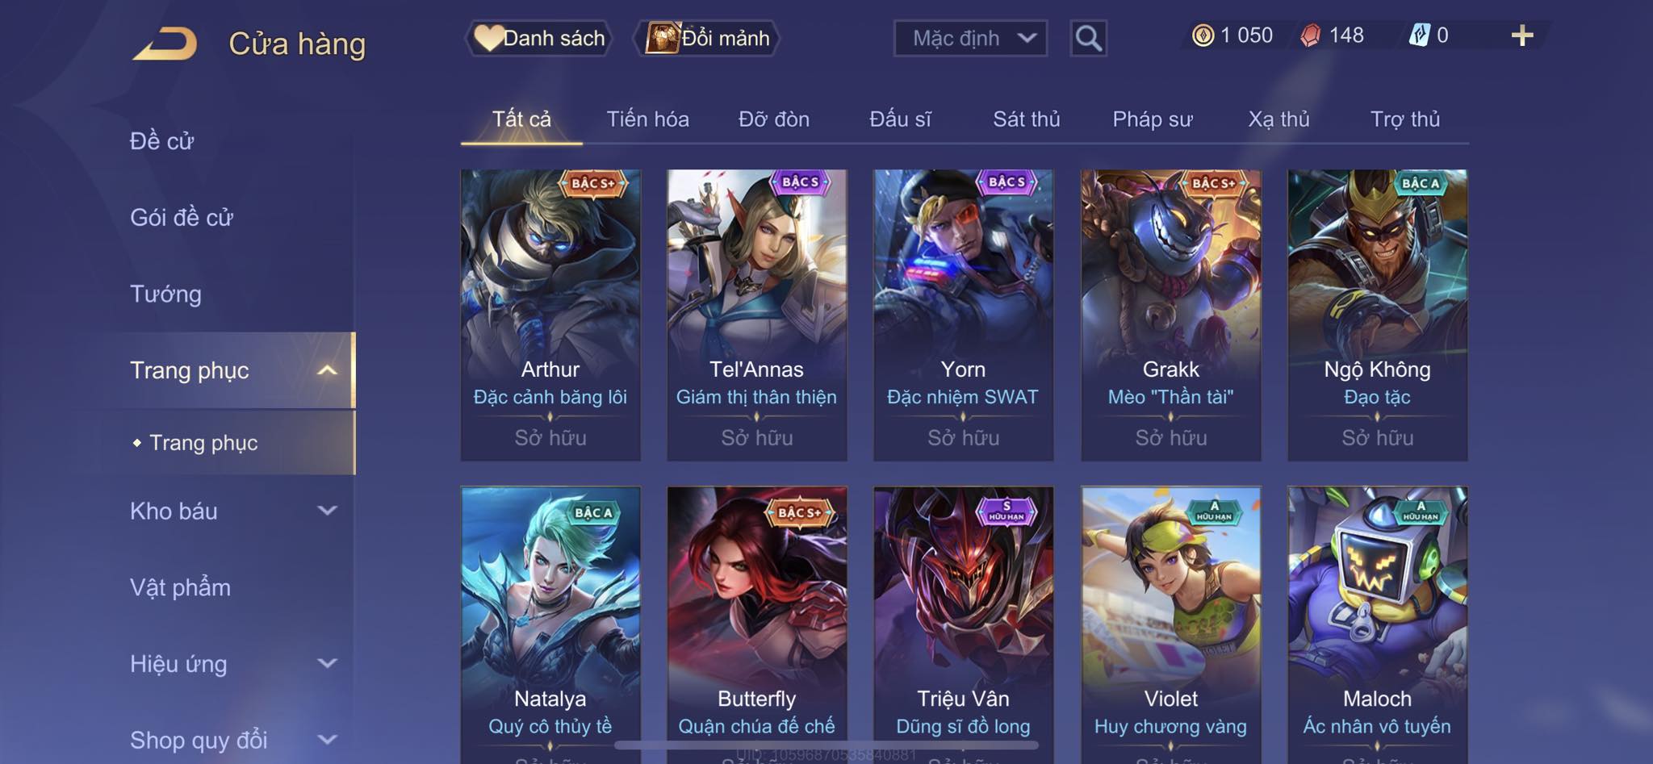This screenshot has width=1653, height=764.
Task: Tap the gold coin currency icon
Action: click(x=1203, y=35)
